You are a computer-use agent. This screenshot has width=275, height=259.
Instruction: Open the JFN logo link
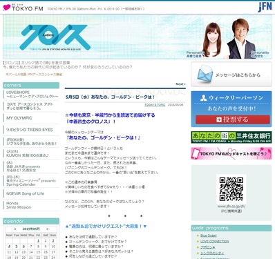pos(265,7)
